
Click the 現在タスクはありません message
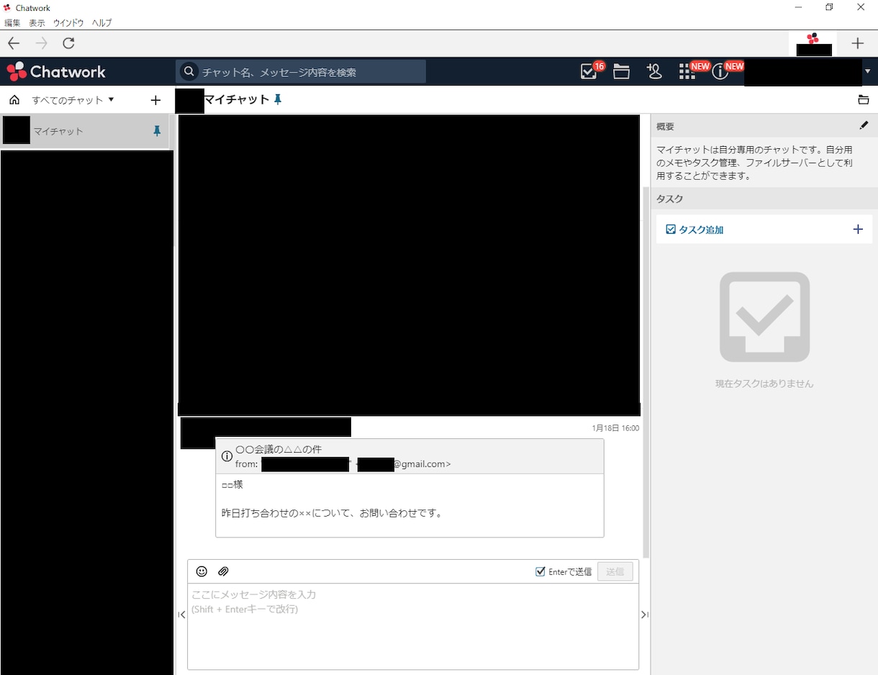(764, 384)
